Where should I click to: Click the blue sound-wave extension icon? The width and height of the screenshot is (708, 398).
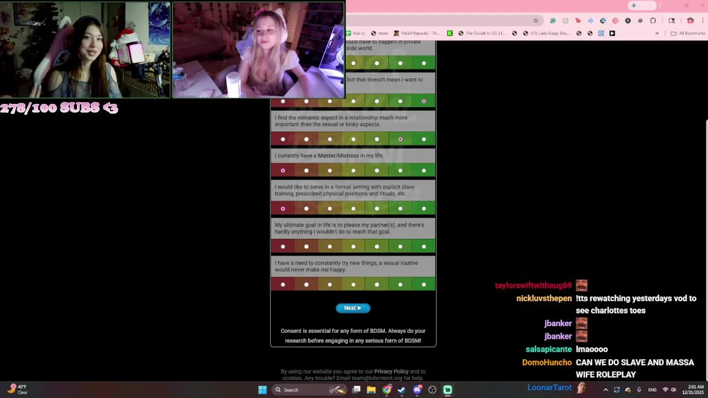[590, 20]
